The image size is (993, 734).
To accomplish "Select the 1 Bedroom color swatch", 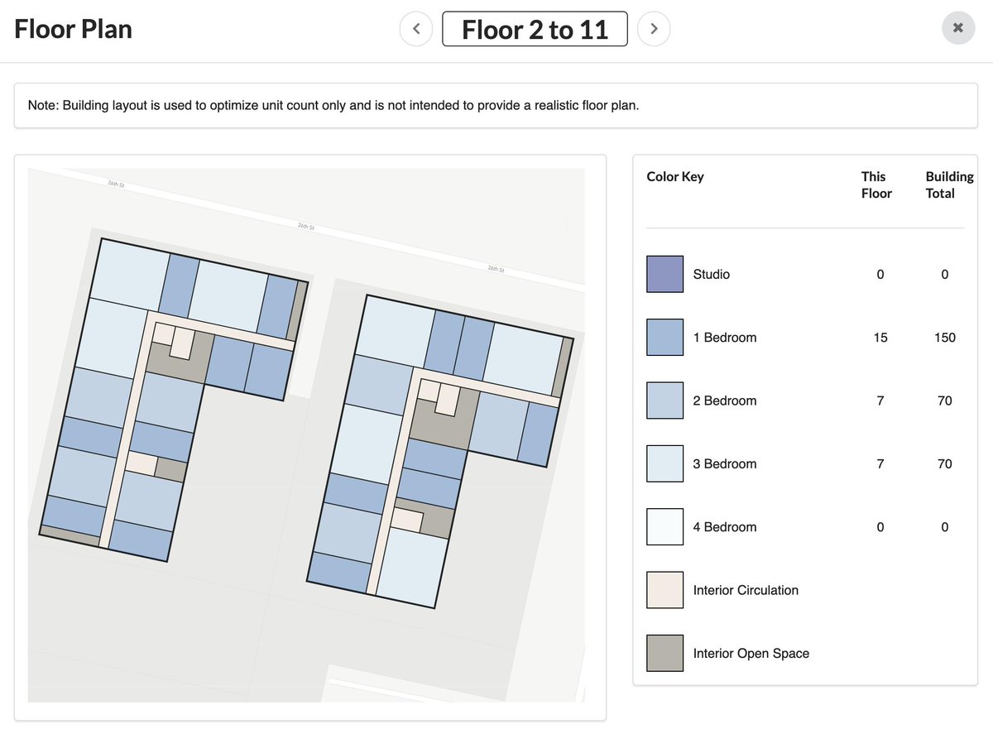I will click(665, 338).
